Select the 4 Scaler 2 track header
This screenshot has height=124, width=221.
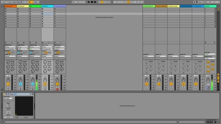[x=47, y=6]
